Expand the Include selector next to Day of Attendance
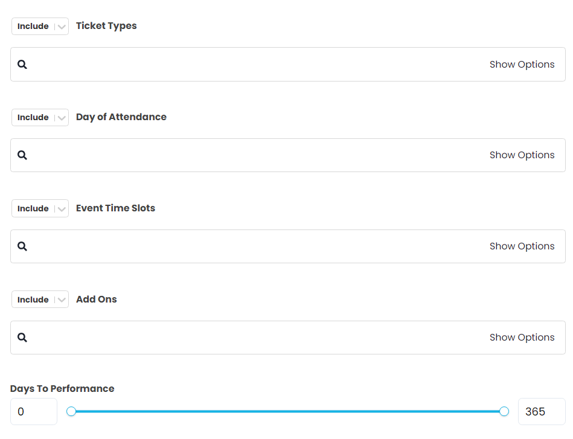The height and width of the screenshot is (439, 573). pyautogui.click(x=40, y=117)
